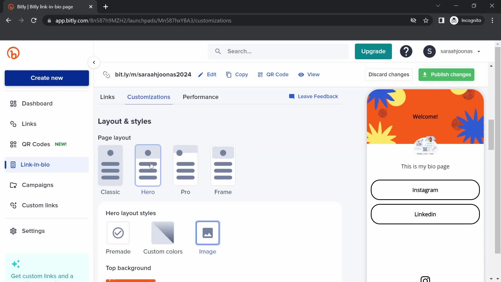Click the search magnifier icon
The width and height of the screenshot is (501, 282).
tap(218, 51)
